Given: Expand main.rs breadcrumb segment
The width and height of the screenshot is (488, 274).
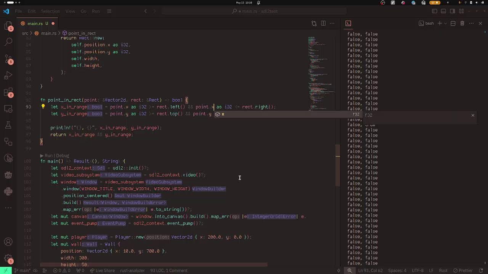Looking at the screenshot, I should [45, 33].
